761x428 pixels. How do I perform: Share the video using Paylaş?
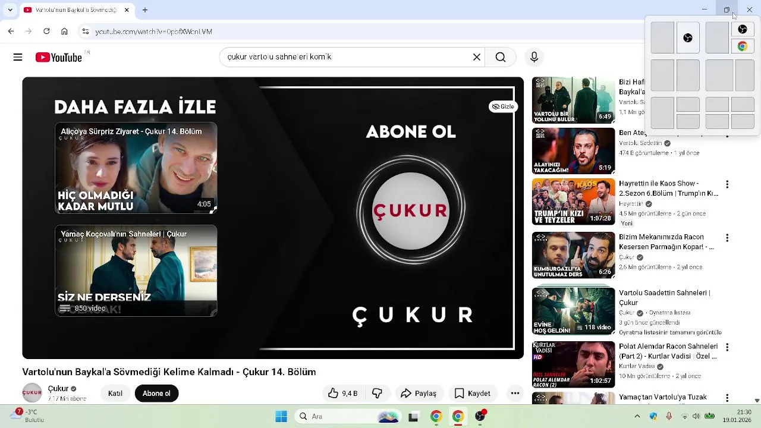[x=419, y=393]
